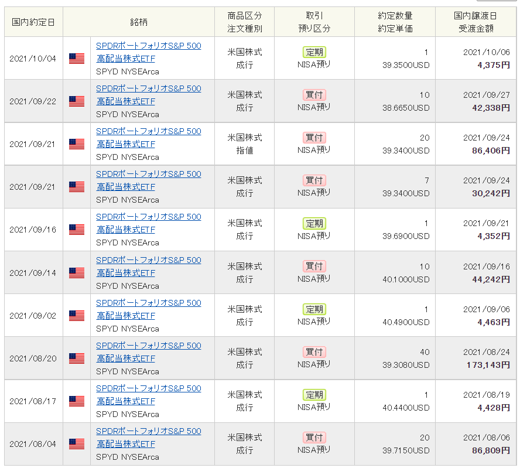Screen dimensions: 520x468
Task: Open SPYD ETF link in 2021/08/20 row
Action: point(149,352)
